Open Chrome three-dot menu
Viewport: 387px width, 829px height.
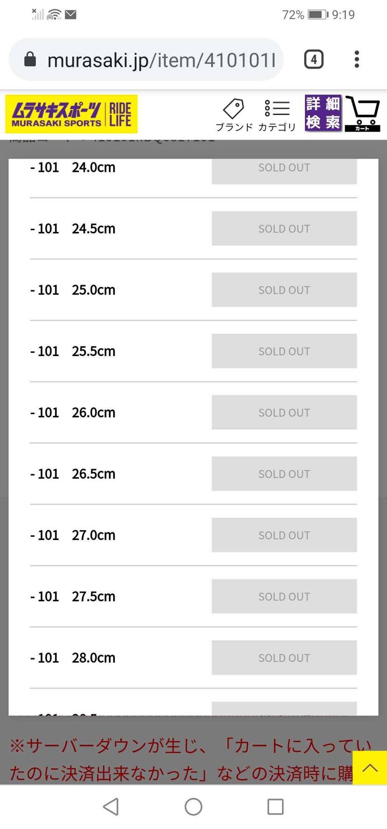coord(357,60)
